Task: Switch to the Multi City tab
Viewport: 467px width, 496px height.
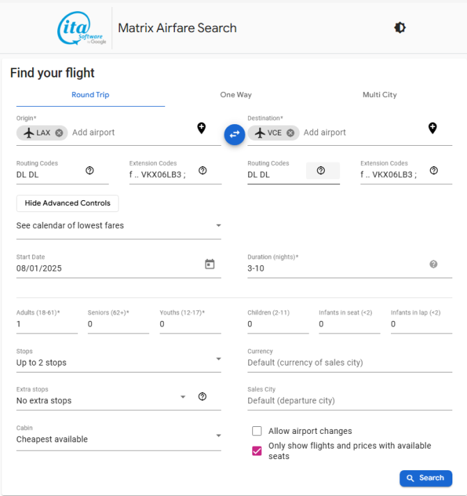Action: coord(379,95)
